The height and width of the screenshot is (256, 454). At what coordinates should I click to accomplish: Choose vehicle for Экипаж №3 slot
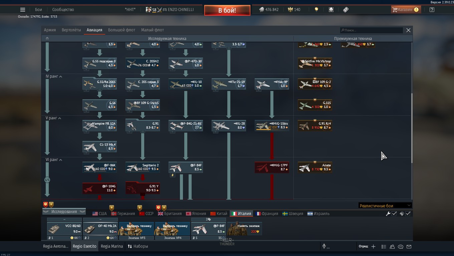[137, 229]
